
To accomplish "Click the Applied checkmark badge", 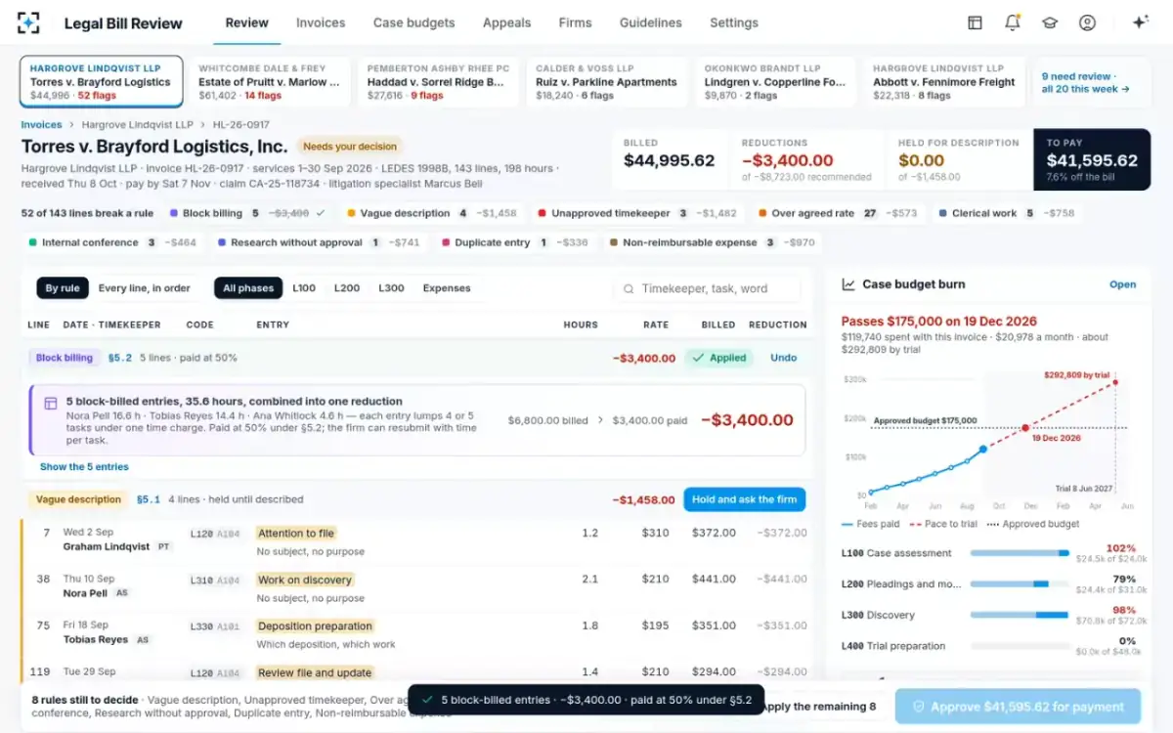I will tap(720, 358).
